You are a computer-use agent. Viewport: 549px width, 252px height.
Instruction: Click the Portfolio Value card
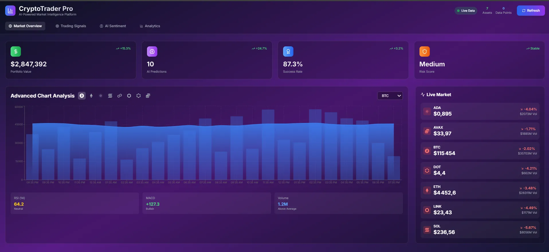click(x=70, y=60)
